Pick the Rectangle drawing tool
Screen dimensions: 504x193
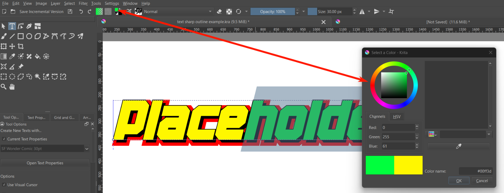21,36
